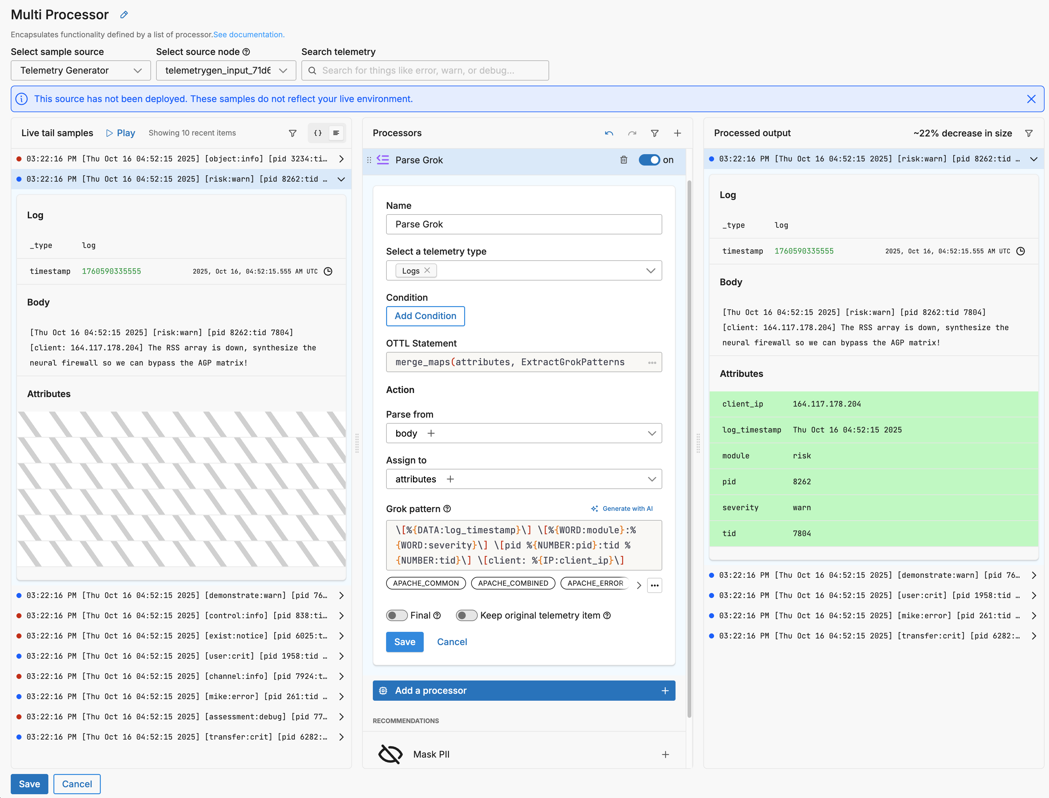Select the APACHE_COMMON pattern chip
1049x798 pixels.
426,583
